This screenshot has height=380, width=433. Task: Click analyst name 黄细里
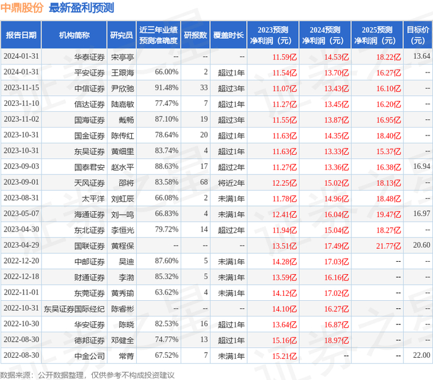click(122, 152)
